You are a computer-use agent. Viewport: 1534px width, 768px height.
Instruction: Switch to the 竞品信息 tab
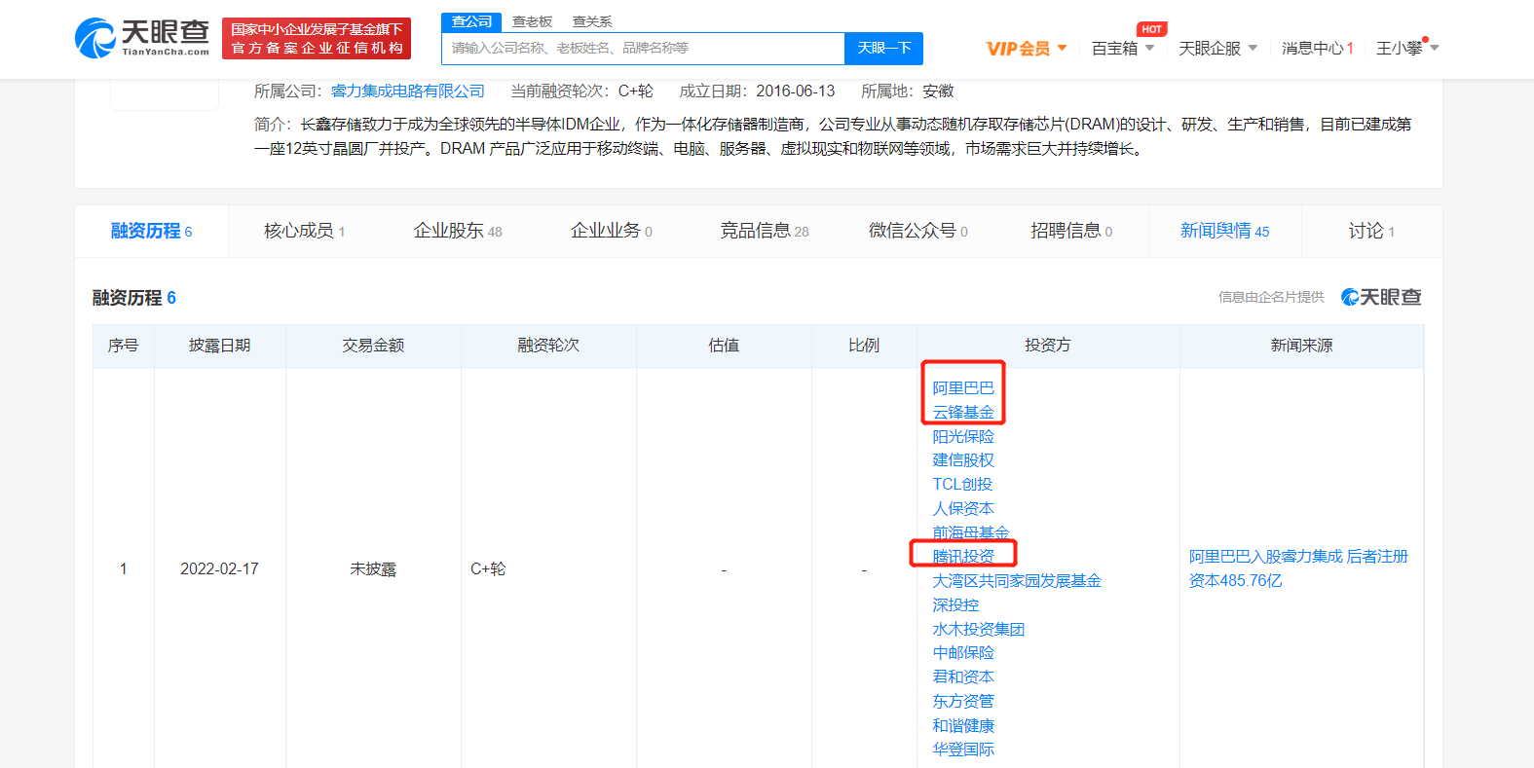coord(765,231)
